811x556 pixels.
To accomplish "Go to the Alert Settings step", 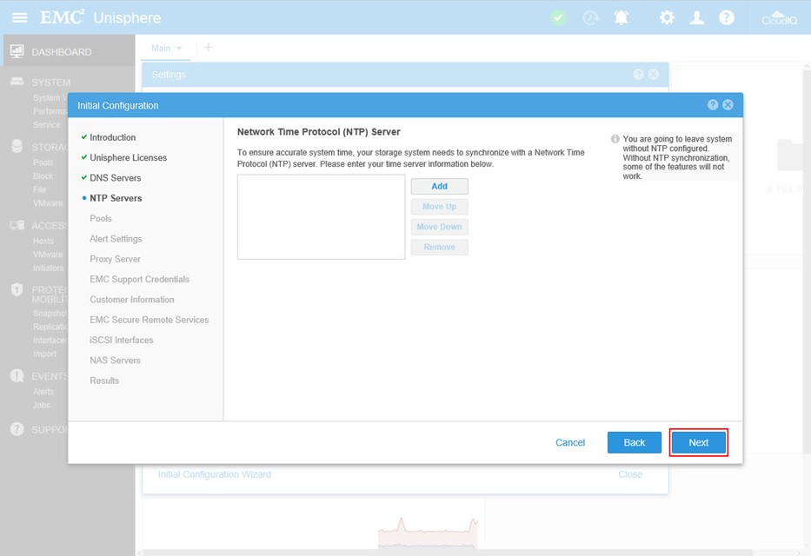I will [116, 239].
